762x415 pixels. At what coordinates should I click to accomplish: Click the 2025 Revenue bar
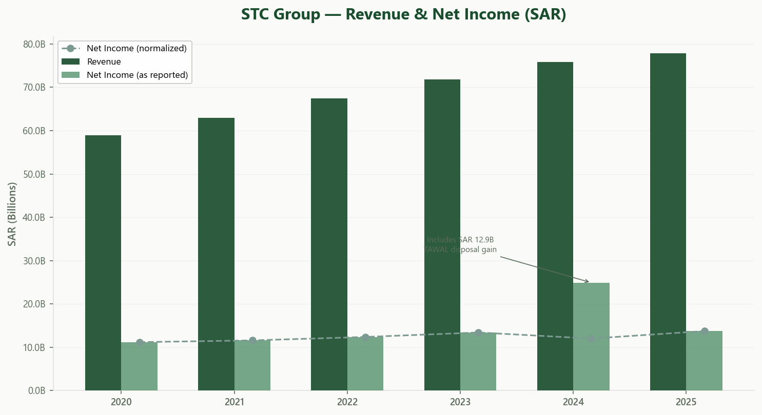tap(668, 222)
